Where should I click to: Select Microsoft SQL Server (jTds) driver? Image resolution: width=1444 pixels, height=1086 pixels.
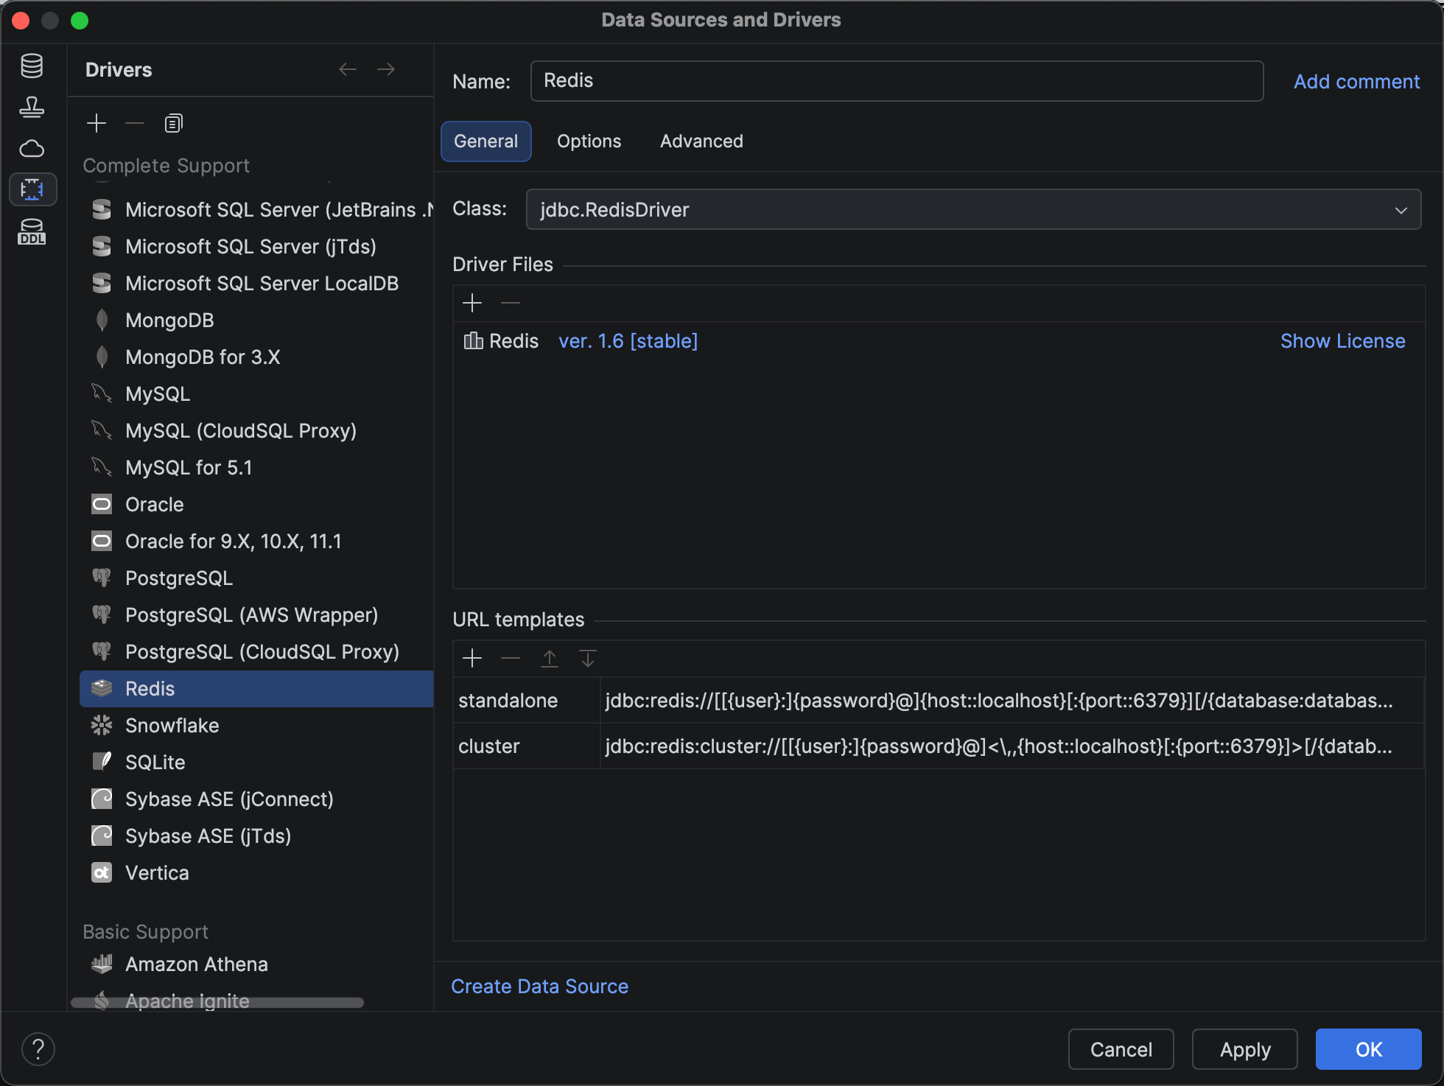click(x=256, y=246)
